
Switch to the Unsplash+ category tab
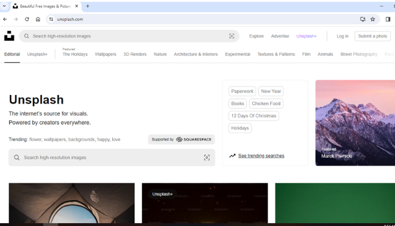click(x=37, y=54)
